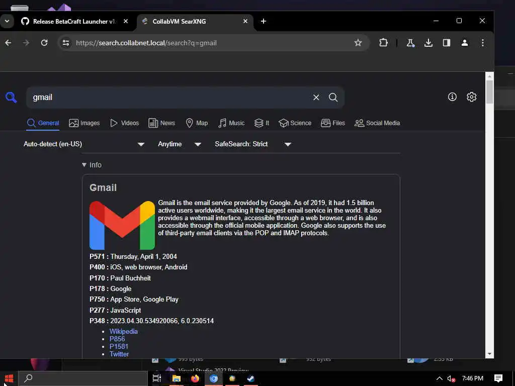Screen dimensions: 515x386
Task: Click the Gmail logo image
Action: click(122, 226)
